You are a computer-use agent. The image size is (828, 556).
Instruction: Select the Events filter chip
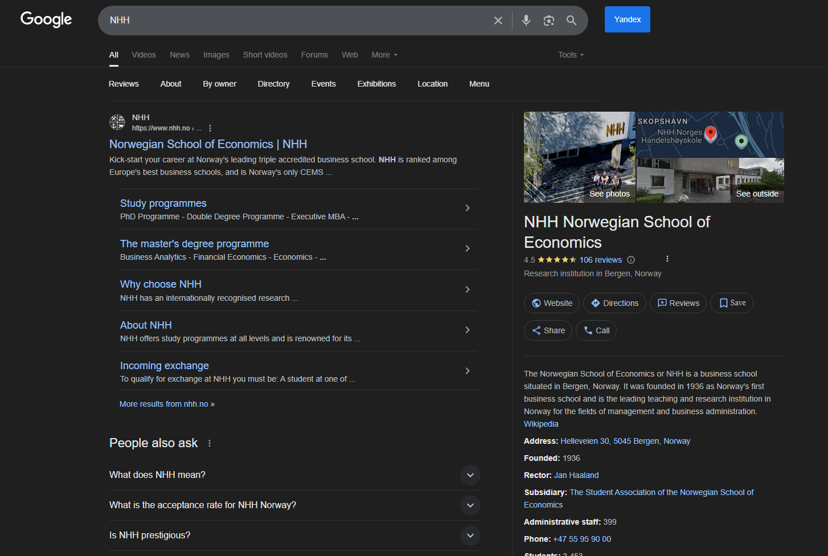pyautogui.click(x=323, y=84)
